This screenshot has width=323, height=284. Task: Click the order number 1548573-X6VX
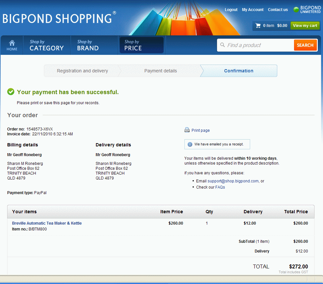click(x=40, y=129)
